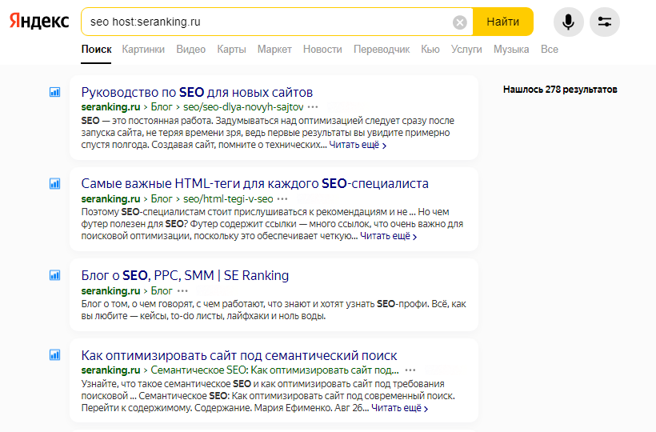Open the Карты tab
The width and height of the screenshot is (656, 432).
point(231,50)
